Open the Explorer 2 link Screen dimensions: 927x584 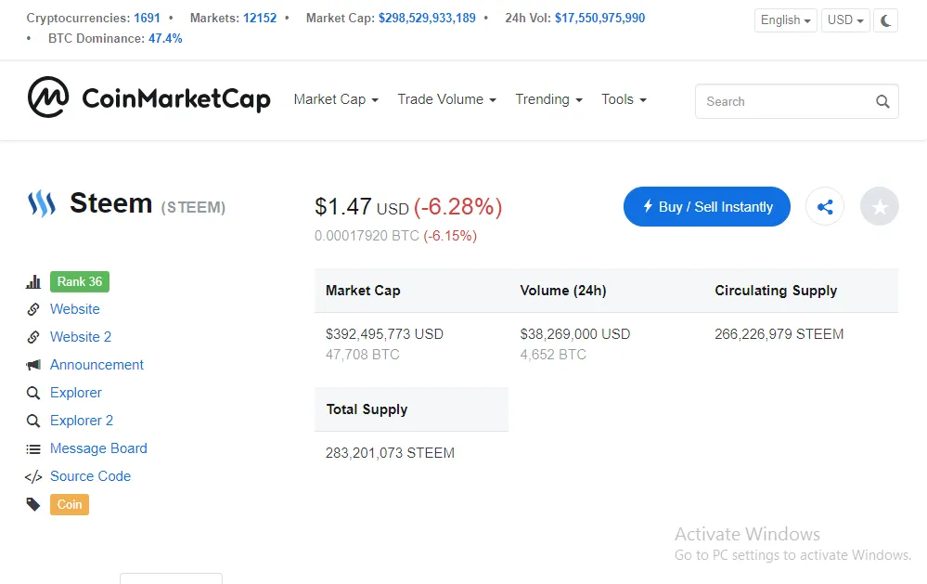(x=82, y=421)
